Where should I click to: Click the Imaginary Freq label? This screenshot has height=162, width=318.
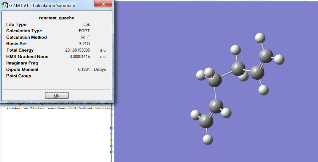tap(22, 63)
